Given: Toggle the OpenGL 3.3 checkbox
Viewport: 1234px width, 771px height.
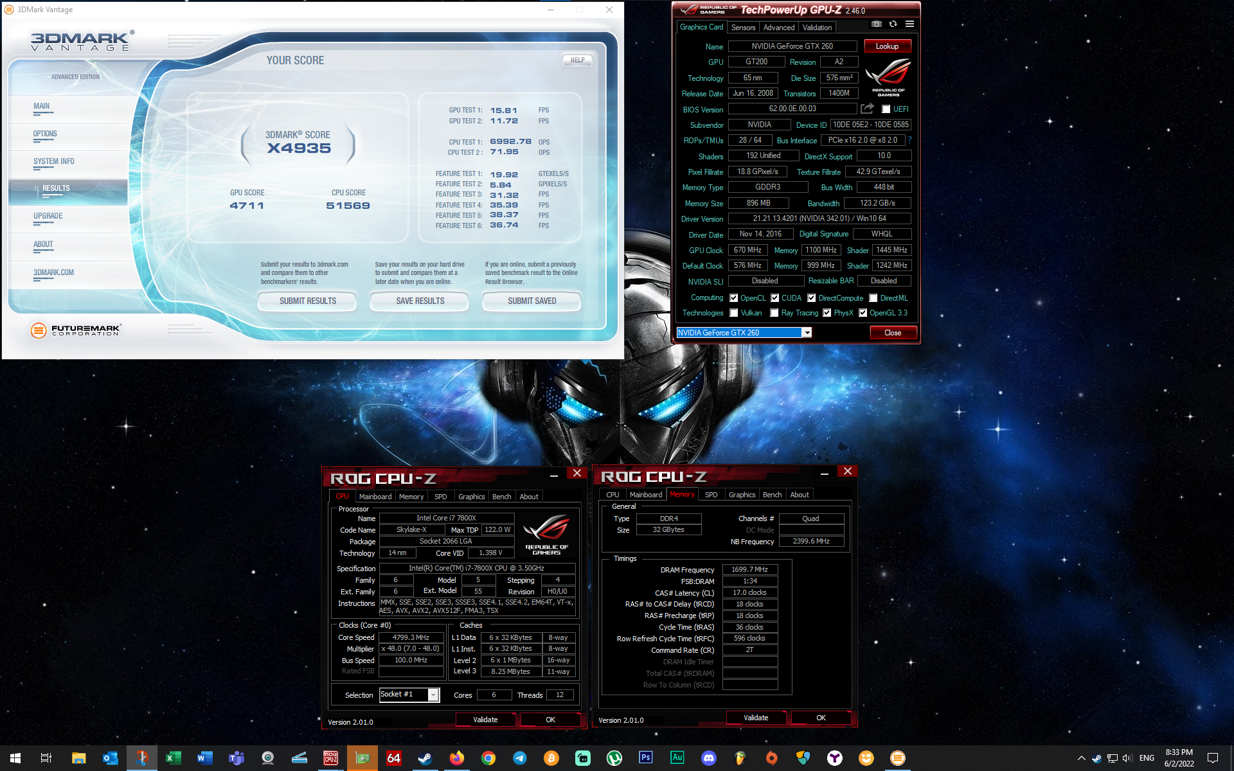Looking at the screenshot, I should pos(863,313).
